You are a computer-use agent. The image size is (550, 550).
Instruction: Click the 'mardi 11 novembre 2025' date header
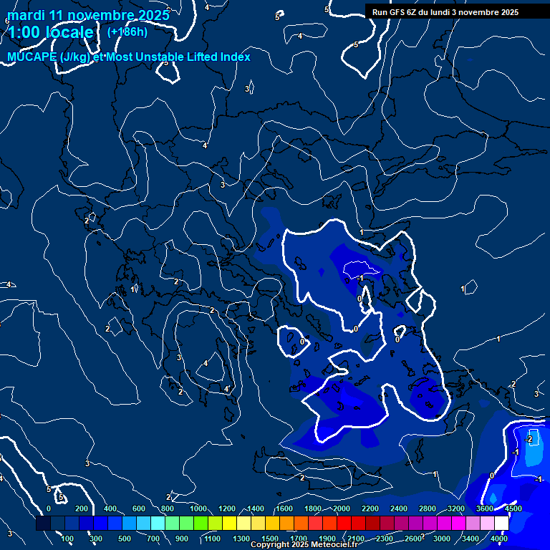pos(88,15)
